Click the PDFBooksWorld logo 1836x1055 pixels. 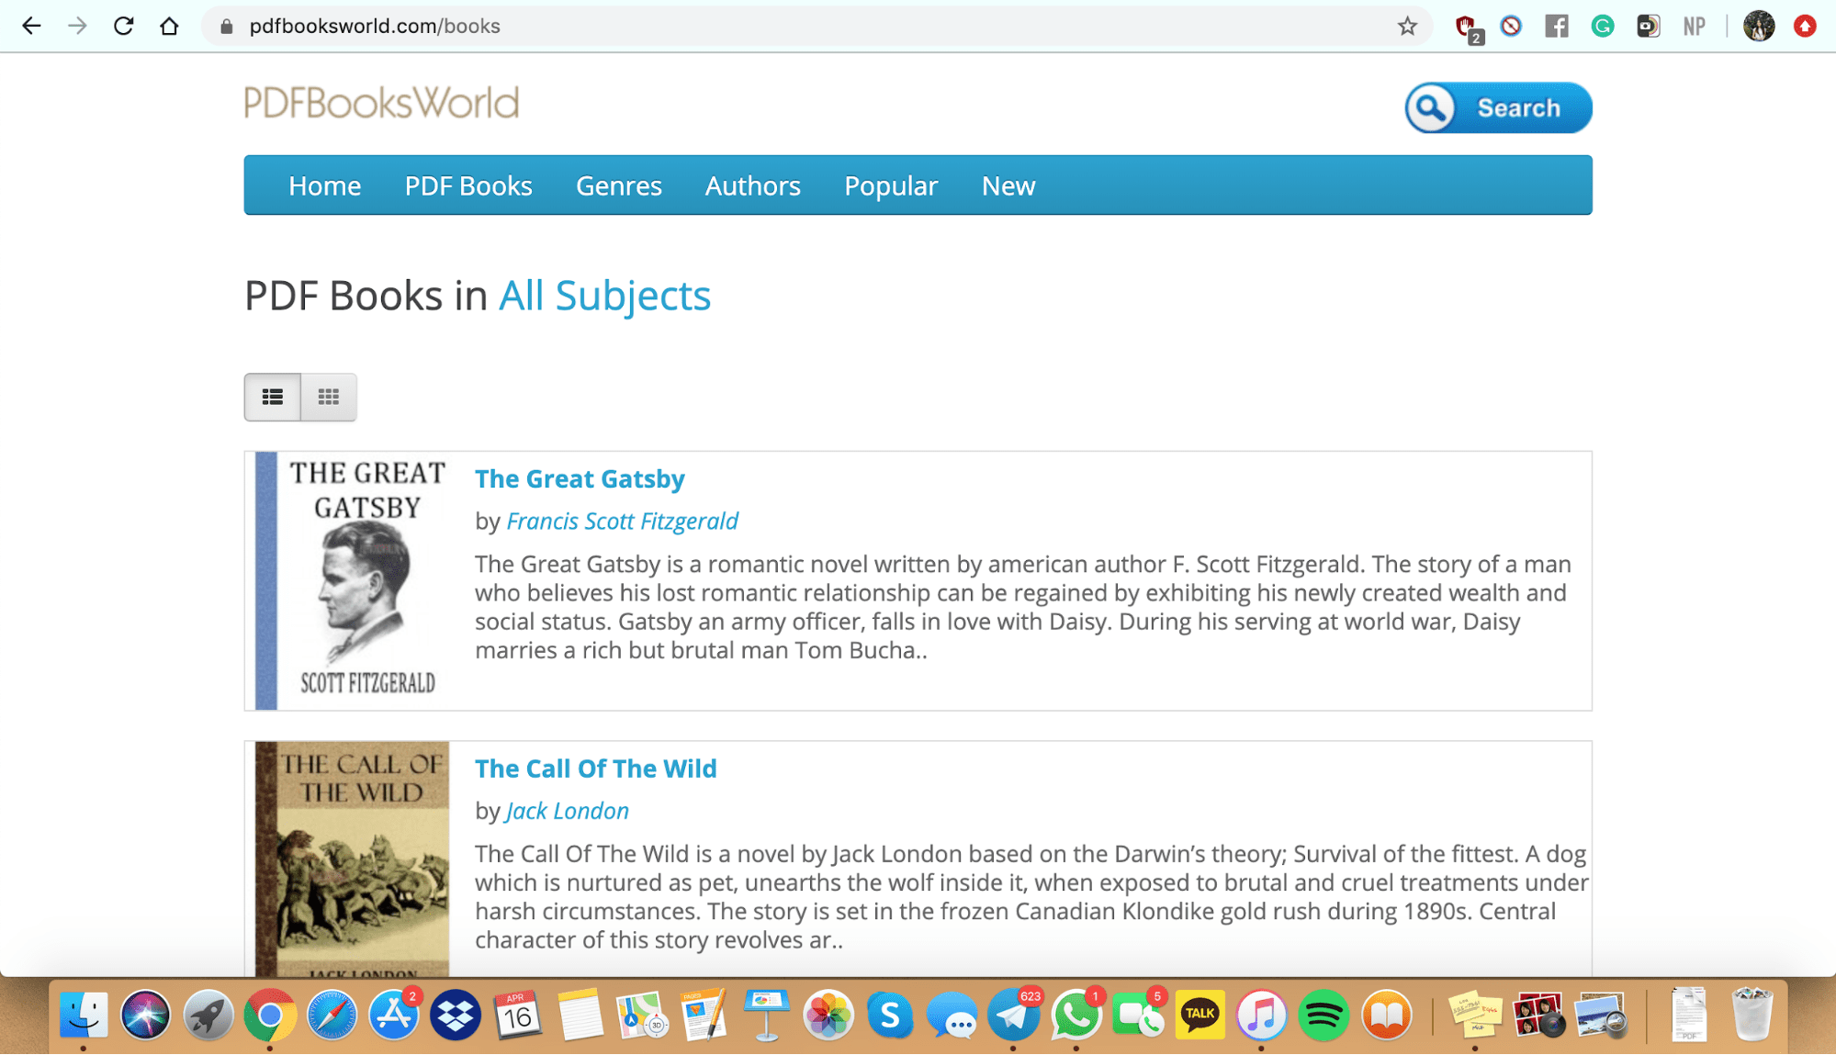(381, 103)
